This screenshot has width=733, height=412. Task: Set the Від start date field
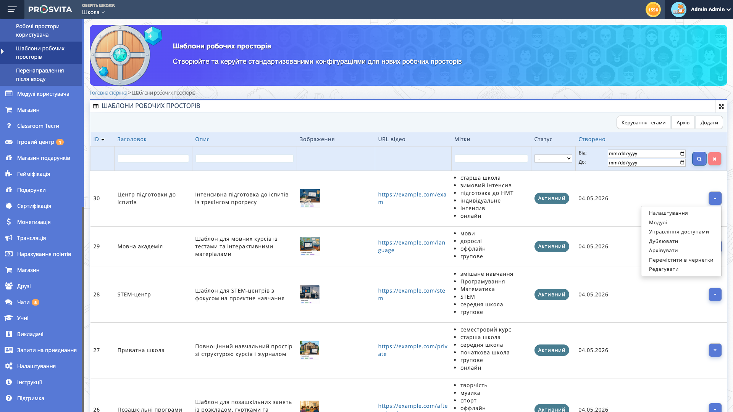click(646, 154)
